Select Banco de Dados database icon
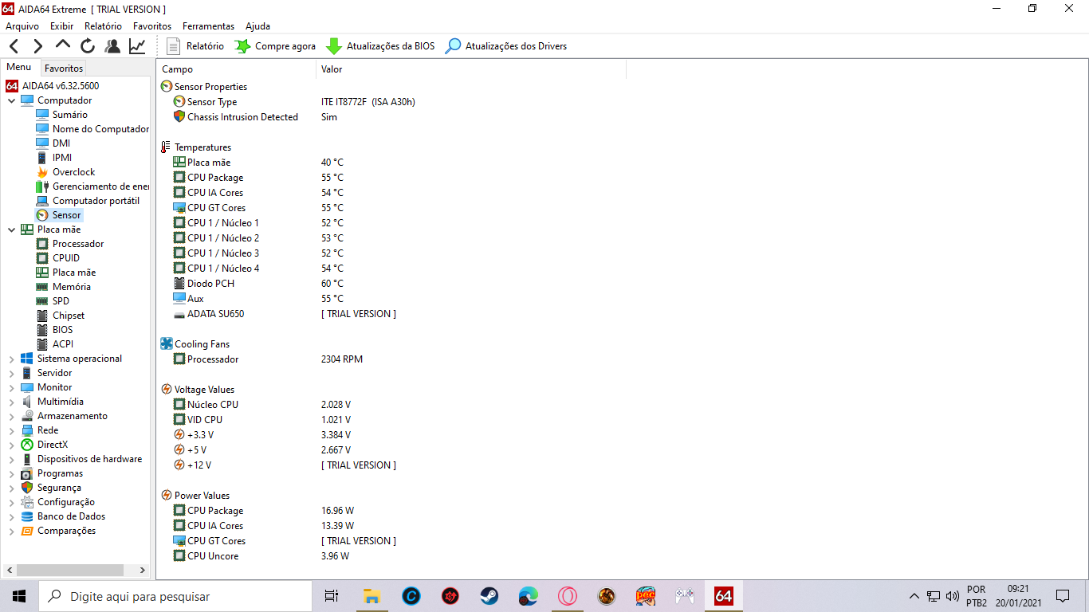This screenshot has height=612, width=1089. (27, 516)
